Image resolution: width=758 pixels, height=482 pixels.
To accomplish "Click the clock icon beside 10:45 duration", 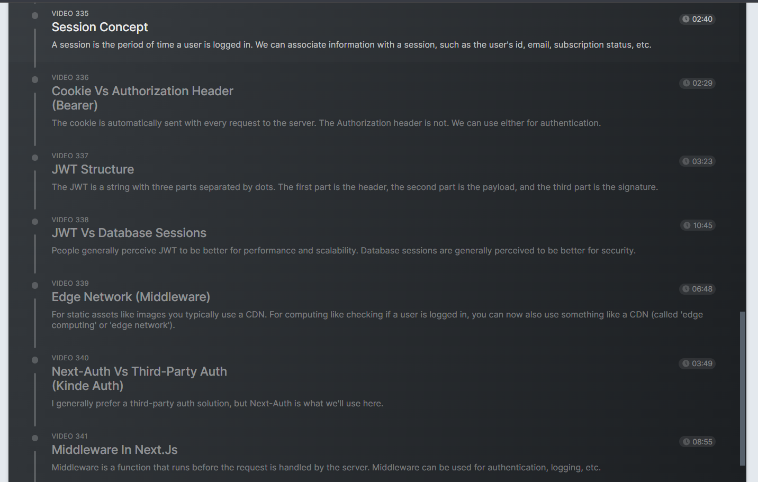I will pyautogui.click(x=687, y=225).
